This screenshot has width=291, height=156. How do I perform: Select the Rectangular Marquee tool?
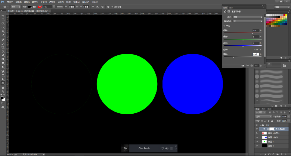coord(3,19)
